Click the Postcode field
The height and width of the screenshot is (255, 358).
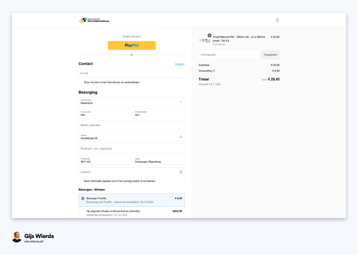pyautogui.click(x=104, y=160)
